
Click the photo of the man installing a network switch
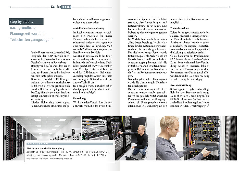(196, 138)
